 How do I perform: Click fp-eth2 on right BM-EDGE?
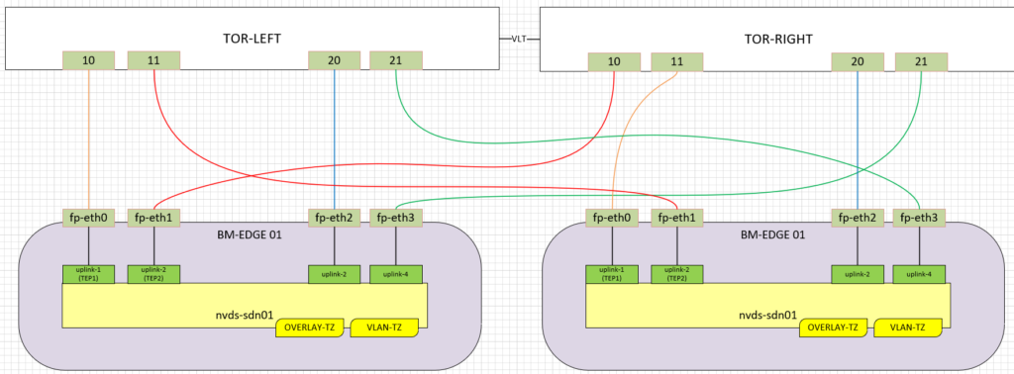coord(858,219)
